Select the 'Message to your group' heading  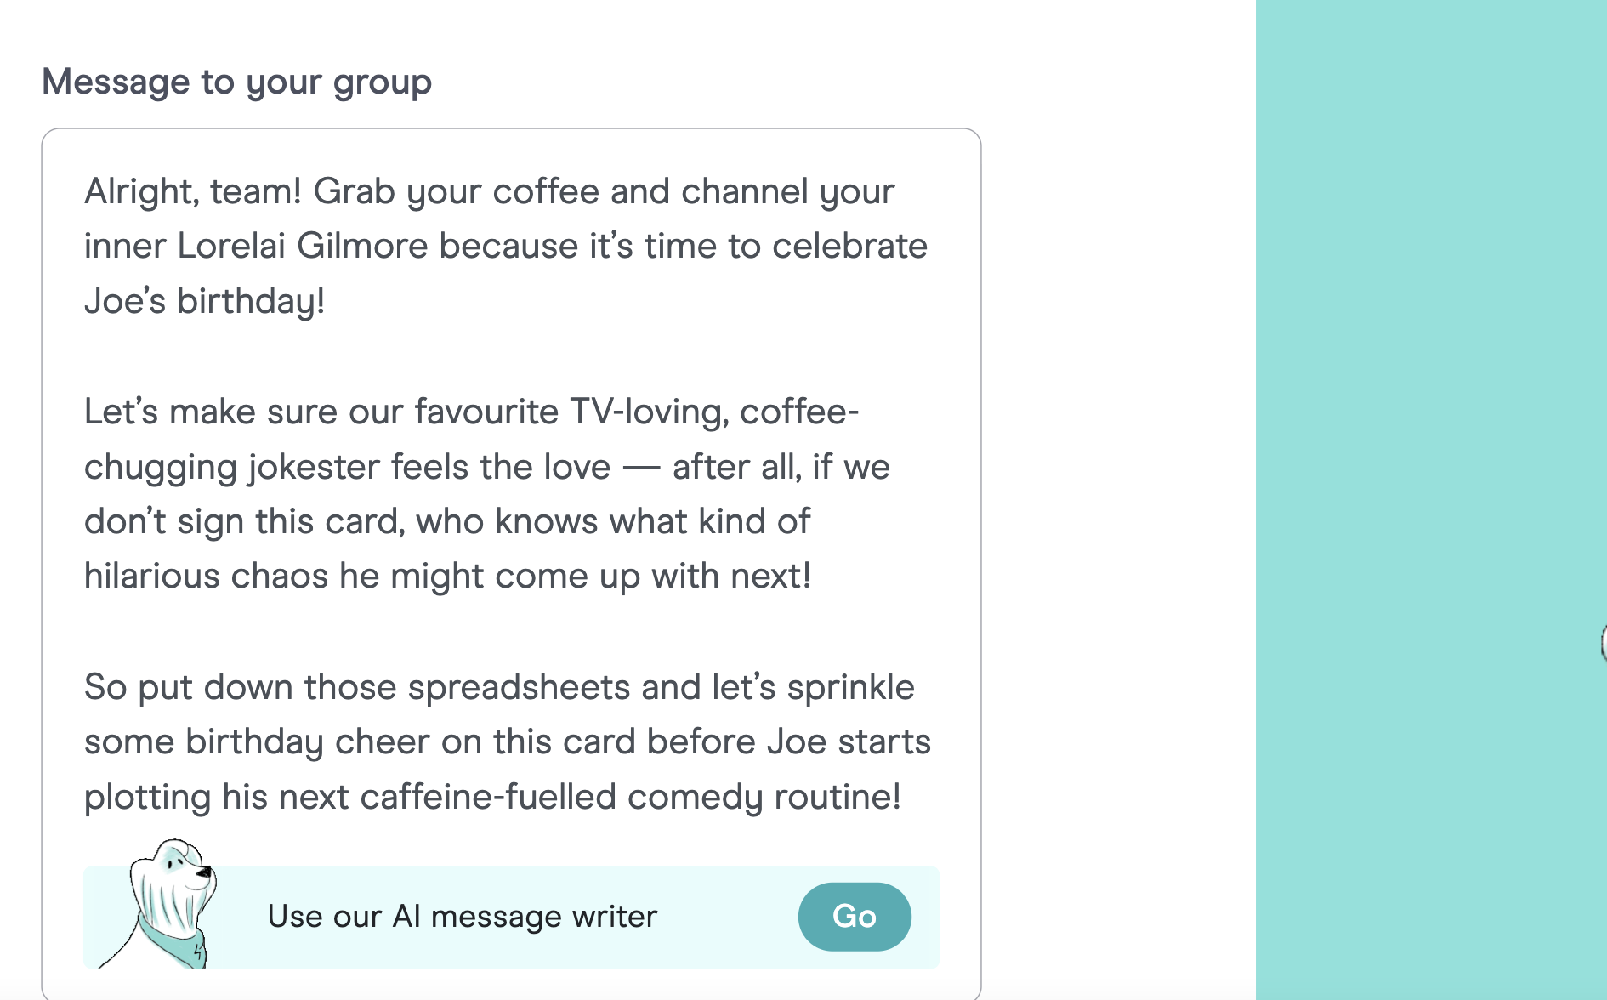tap(237, 81)
